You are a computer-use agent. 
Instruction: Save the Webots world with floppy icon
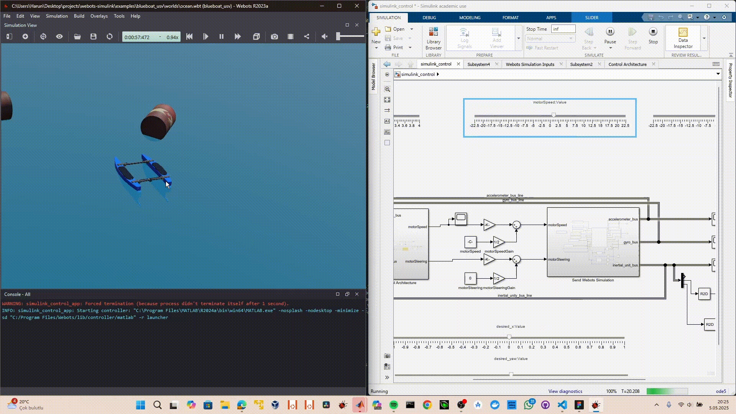[x=94, y=36]
